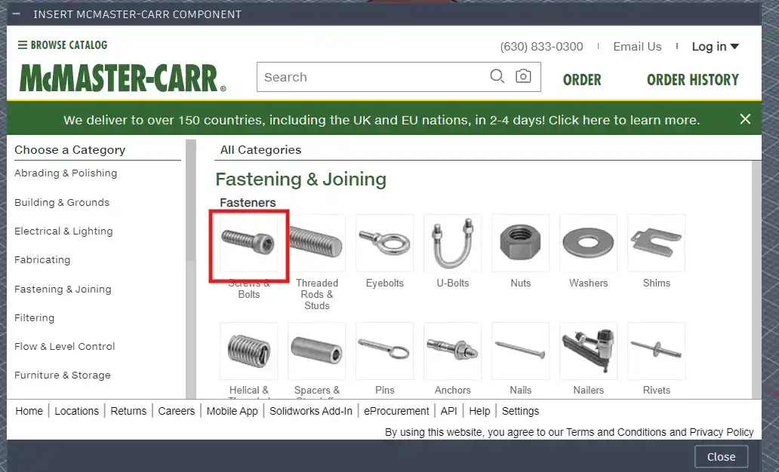Select Furniture & Storage category
The height and width of the screenshot is (472, 779).
[x=62, y=375]
